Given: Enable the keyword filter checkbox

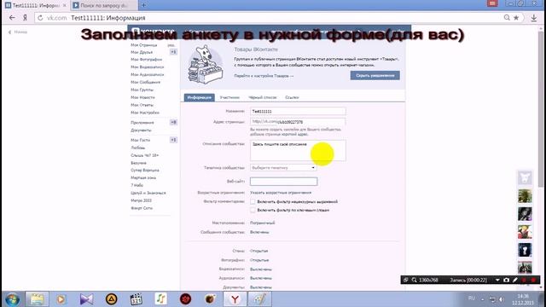Looking at the screenshot, I should tap(253, 211).
